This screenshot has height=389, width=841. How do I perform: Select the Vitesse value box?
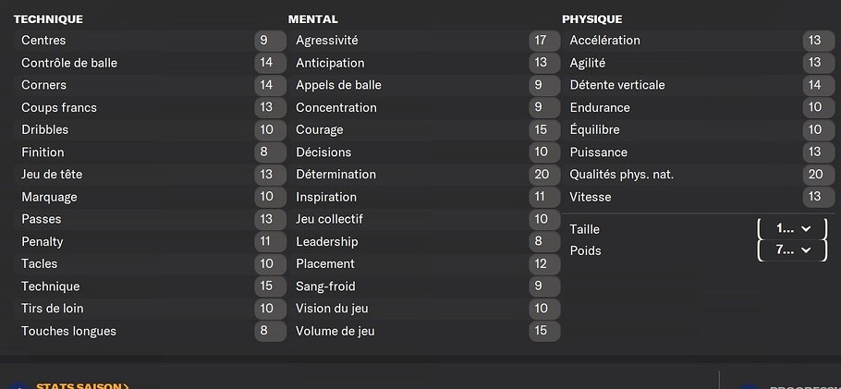[x=818, y=197]
